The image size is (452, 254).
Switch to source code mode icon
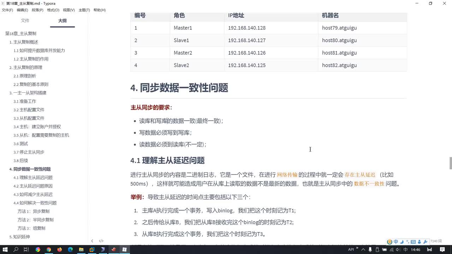click(101, 241)
